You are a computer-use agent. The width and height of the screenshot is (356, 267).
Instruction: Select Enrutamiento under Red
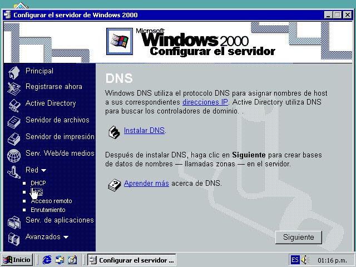(x=48, y=210)
